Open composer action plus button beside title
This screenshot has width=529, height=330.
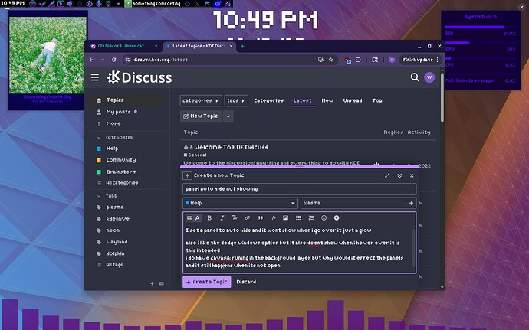pos(187,175)
